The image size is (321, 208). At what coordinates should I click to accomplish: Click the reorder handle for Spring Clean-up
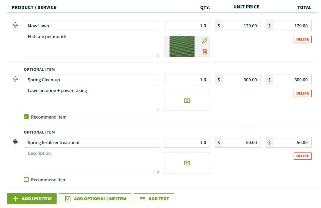15,79
